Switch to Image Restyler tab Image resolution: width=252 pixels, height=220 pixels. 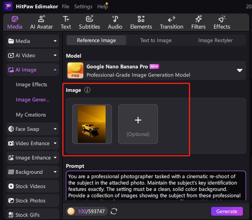click(x=215, y=40)
